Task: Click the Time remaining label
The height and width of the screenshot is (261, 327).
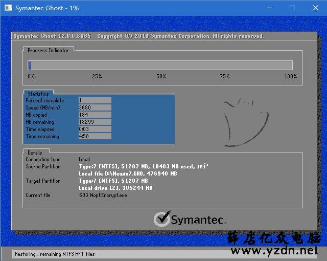Action: 42,137
